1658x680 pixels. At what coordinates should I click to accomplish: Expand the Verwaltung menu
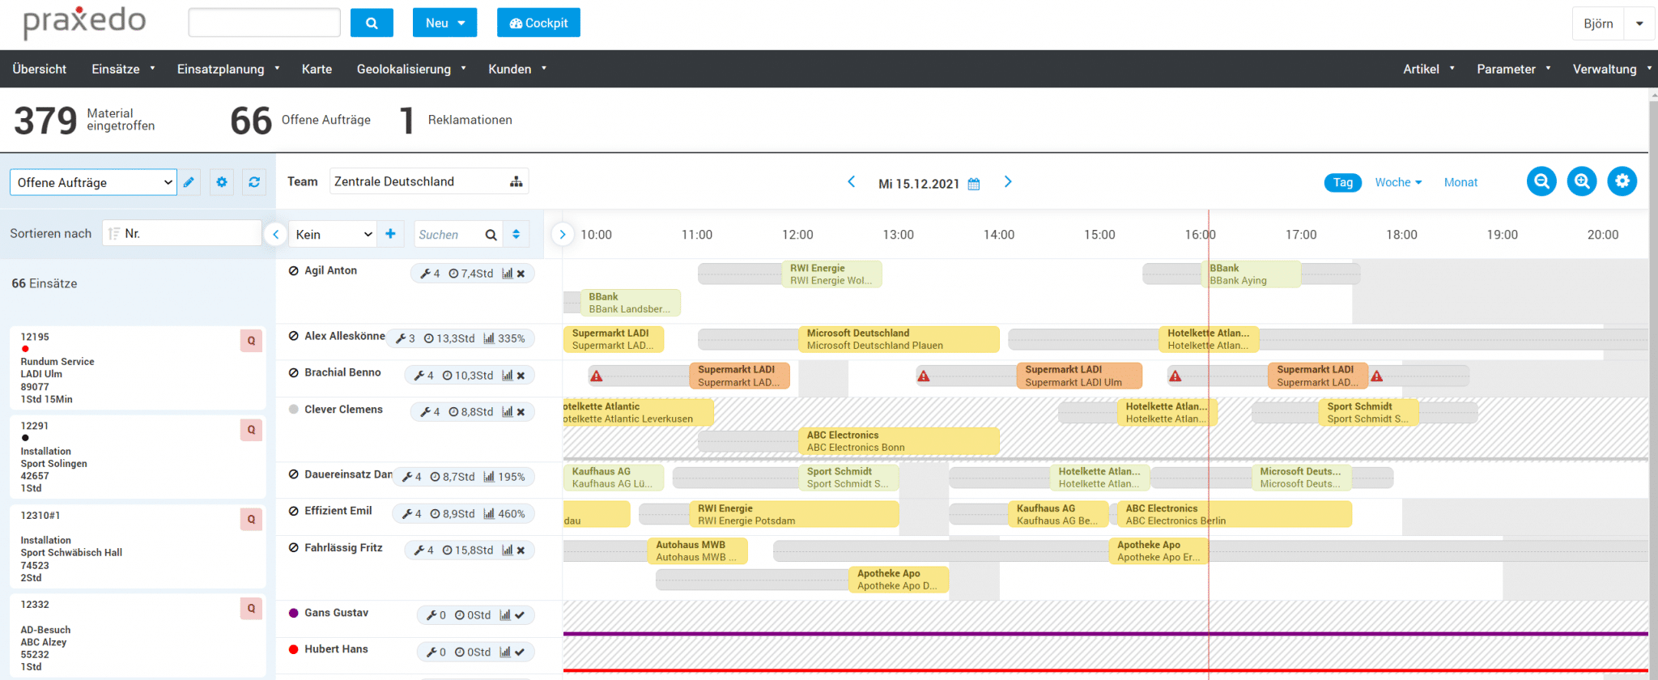1612,69
